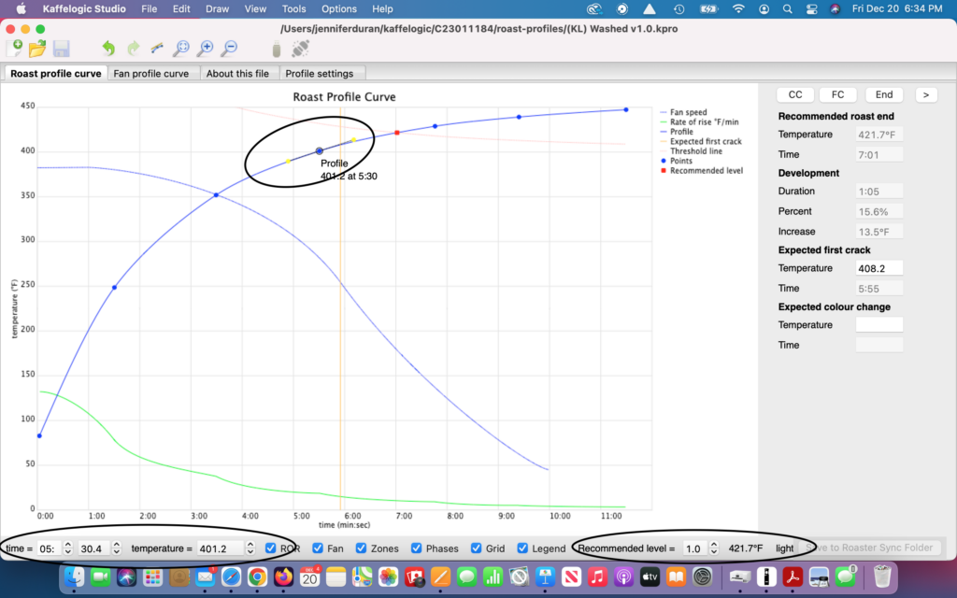Click the Recommended roast end time 7:01
The width and height of the screenshot is (957, 598).
[x=878, y=155]
